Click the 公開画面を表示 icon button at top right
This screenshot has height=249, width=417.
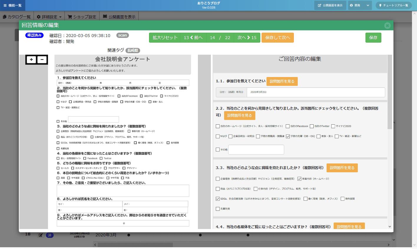pos(330,5)
